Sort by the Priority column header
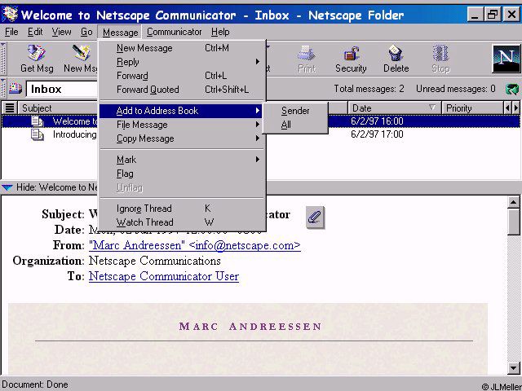This screenshot has width=522, height=391. pyautogui.click(x=472, y=108)
